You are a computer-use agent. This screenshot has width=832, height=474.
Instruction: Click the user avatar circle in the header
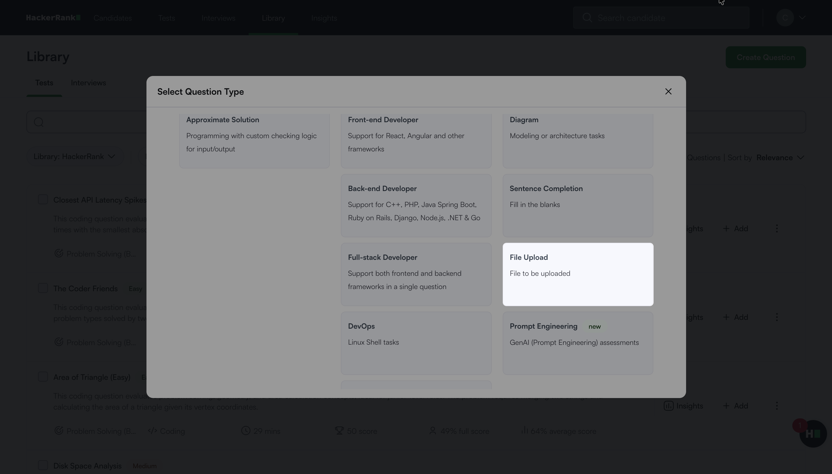click(784, 18)
